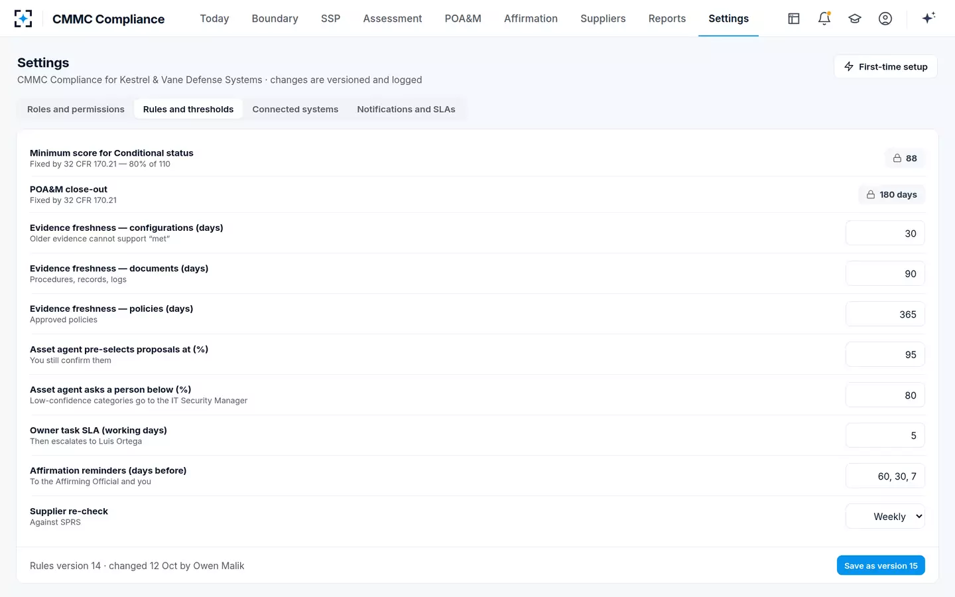Switch to Roles and permissions

tap(76, 109)
